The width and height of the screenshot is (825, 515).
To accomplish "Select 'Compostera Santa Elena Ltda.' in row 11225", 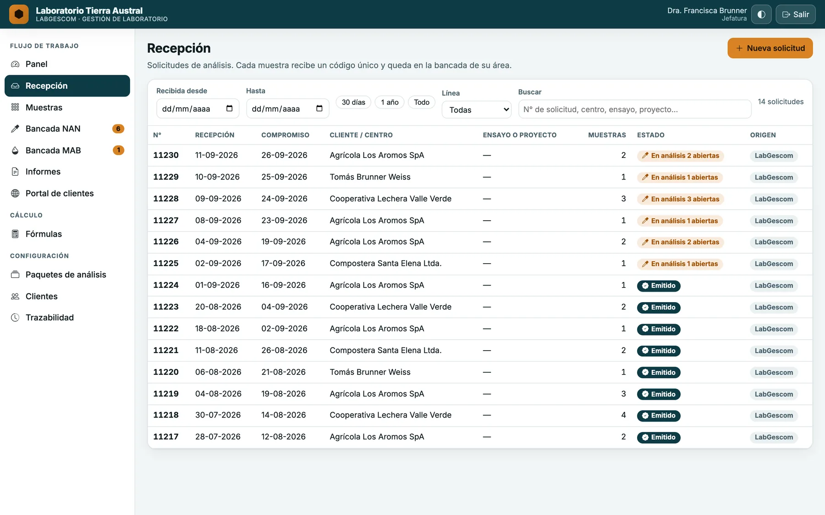I will click(385, 264).
